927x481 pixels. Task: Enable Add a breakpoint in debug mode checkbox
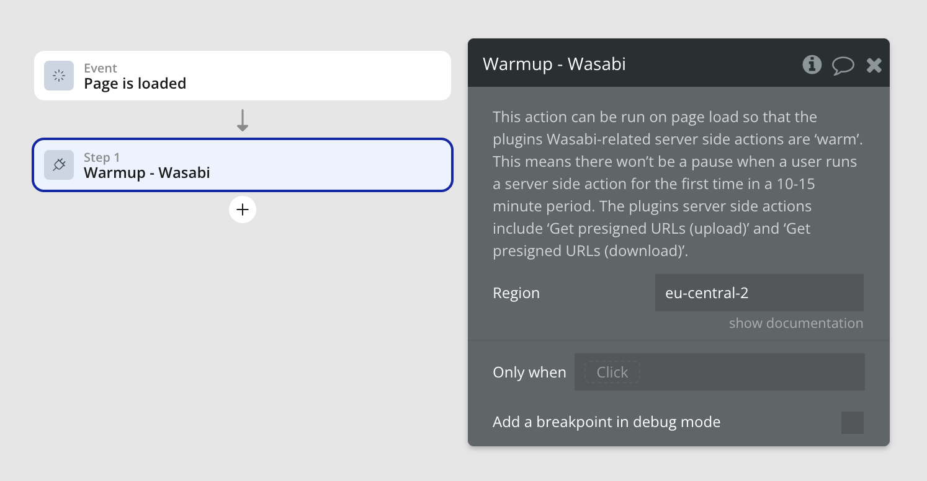click(x=853, y=423)
